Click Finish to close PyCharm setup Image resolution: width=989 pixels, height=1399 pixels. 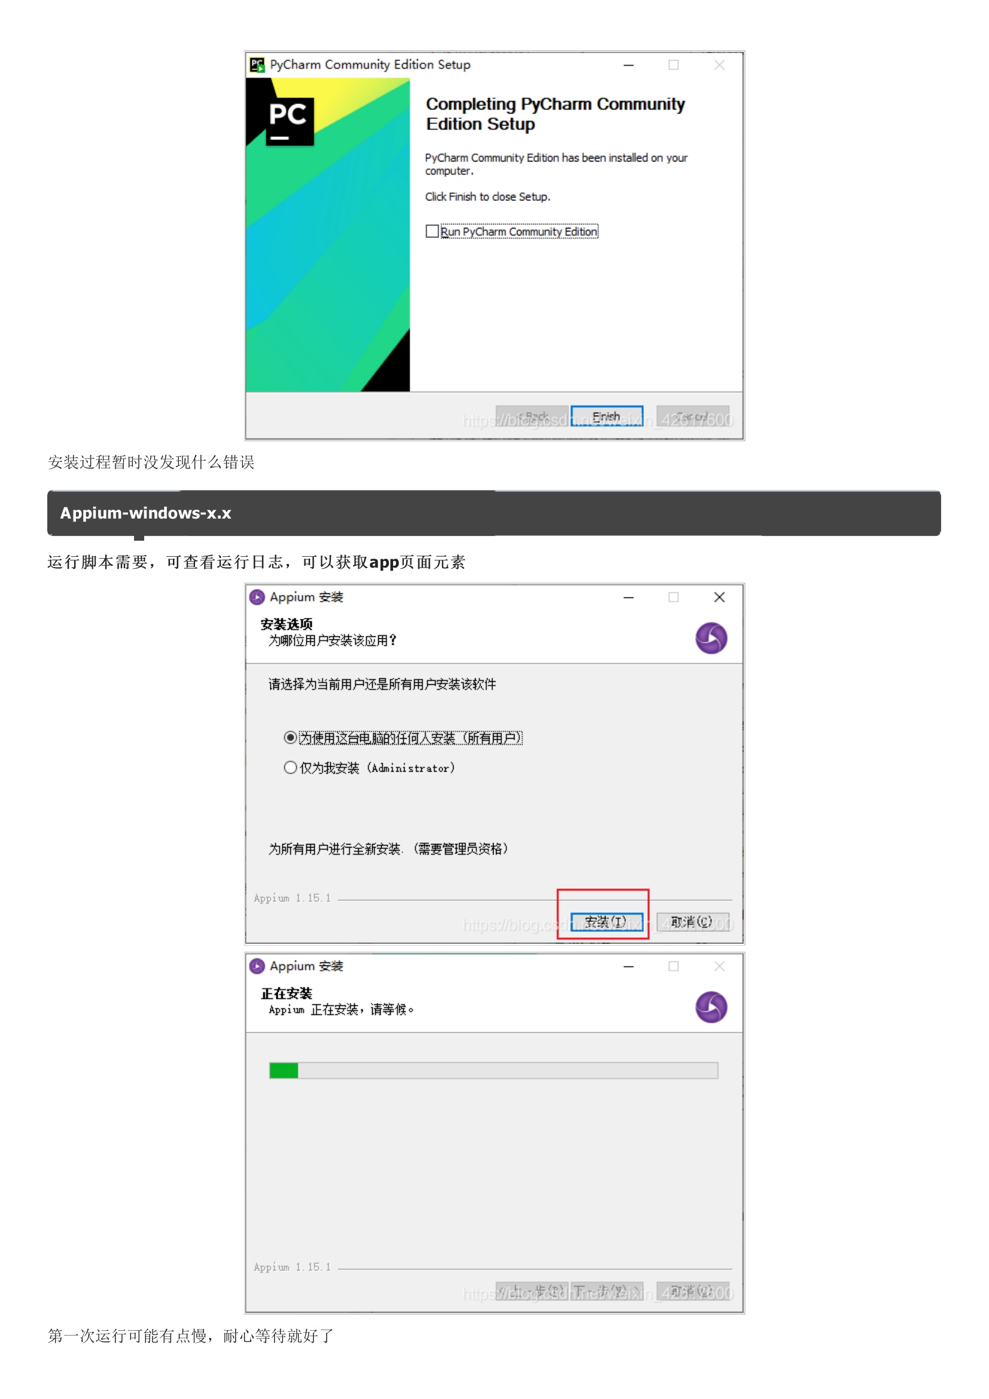coord(606,416)
